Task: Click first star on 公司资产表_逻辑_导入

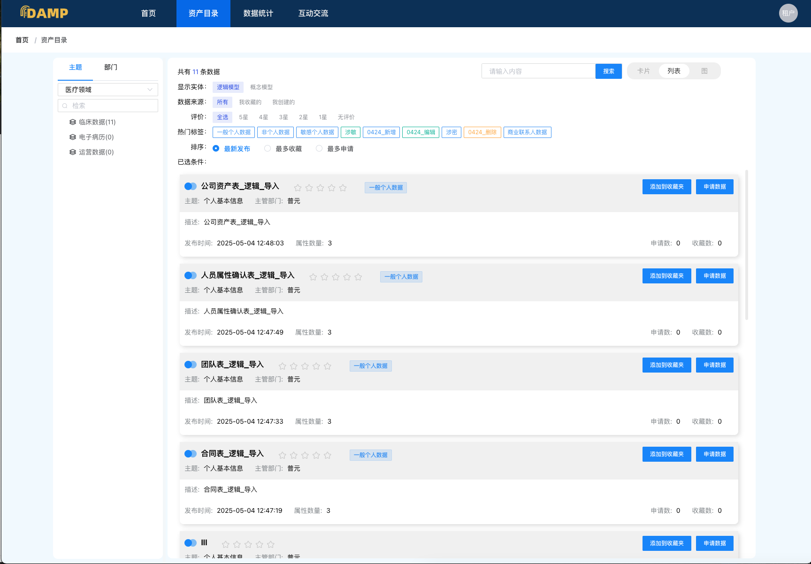Action: click(298, 187)
